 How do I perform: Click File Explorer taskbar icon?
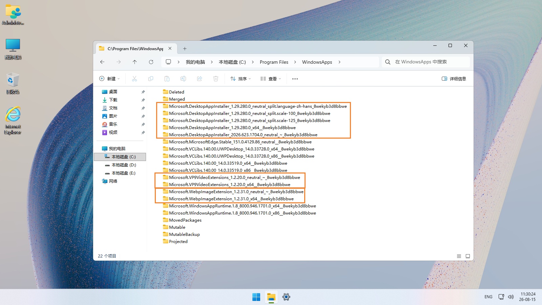tap(271, 297)
